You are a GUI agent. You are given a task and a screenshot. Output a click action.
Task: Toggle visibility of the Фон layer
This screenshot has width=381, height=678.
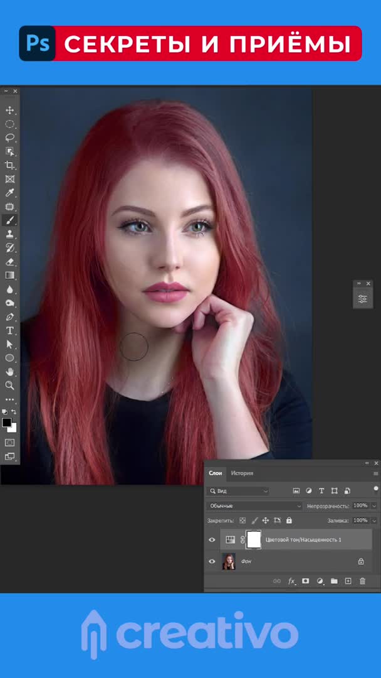212,561
